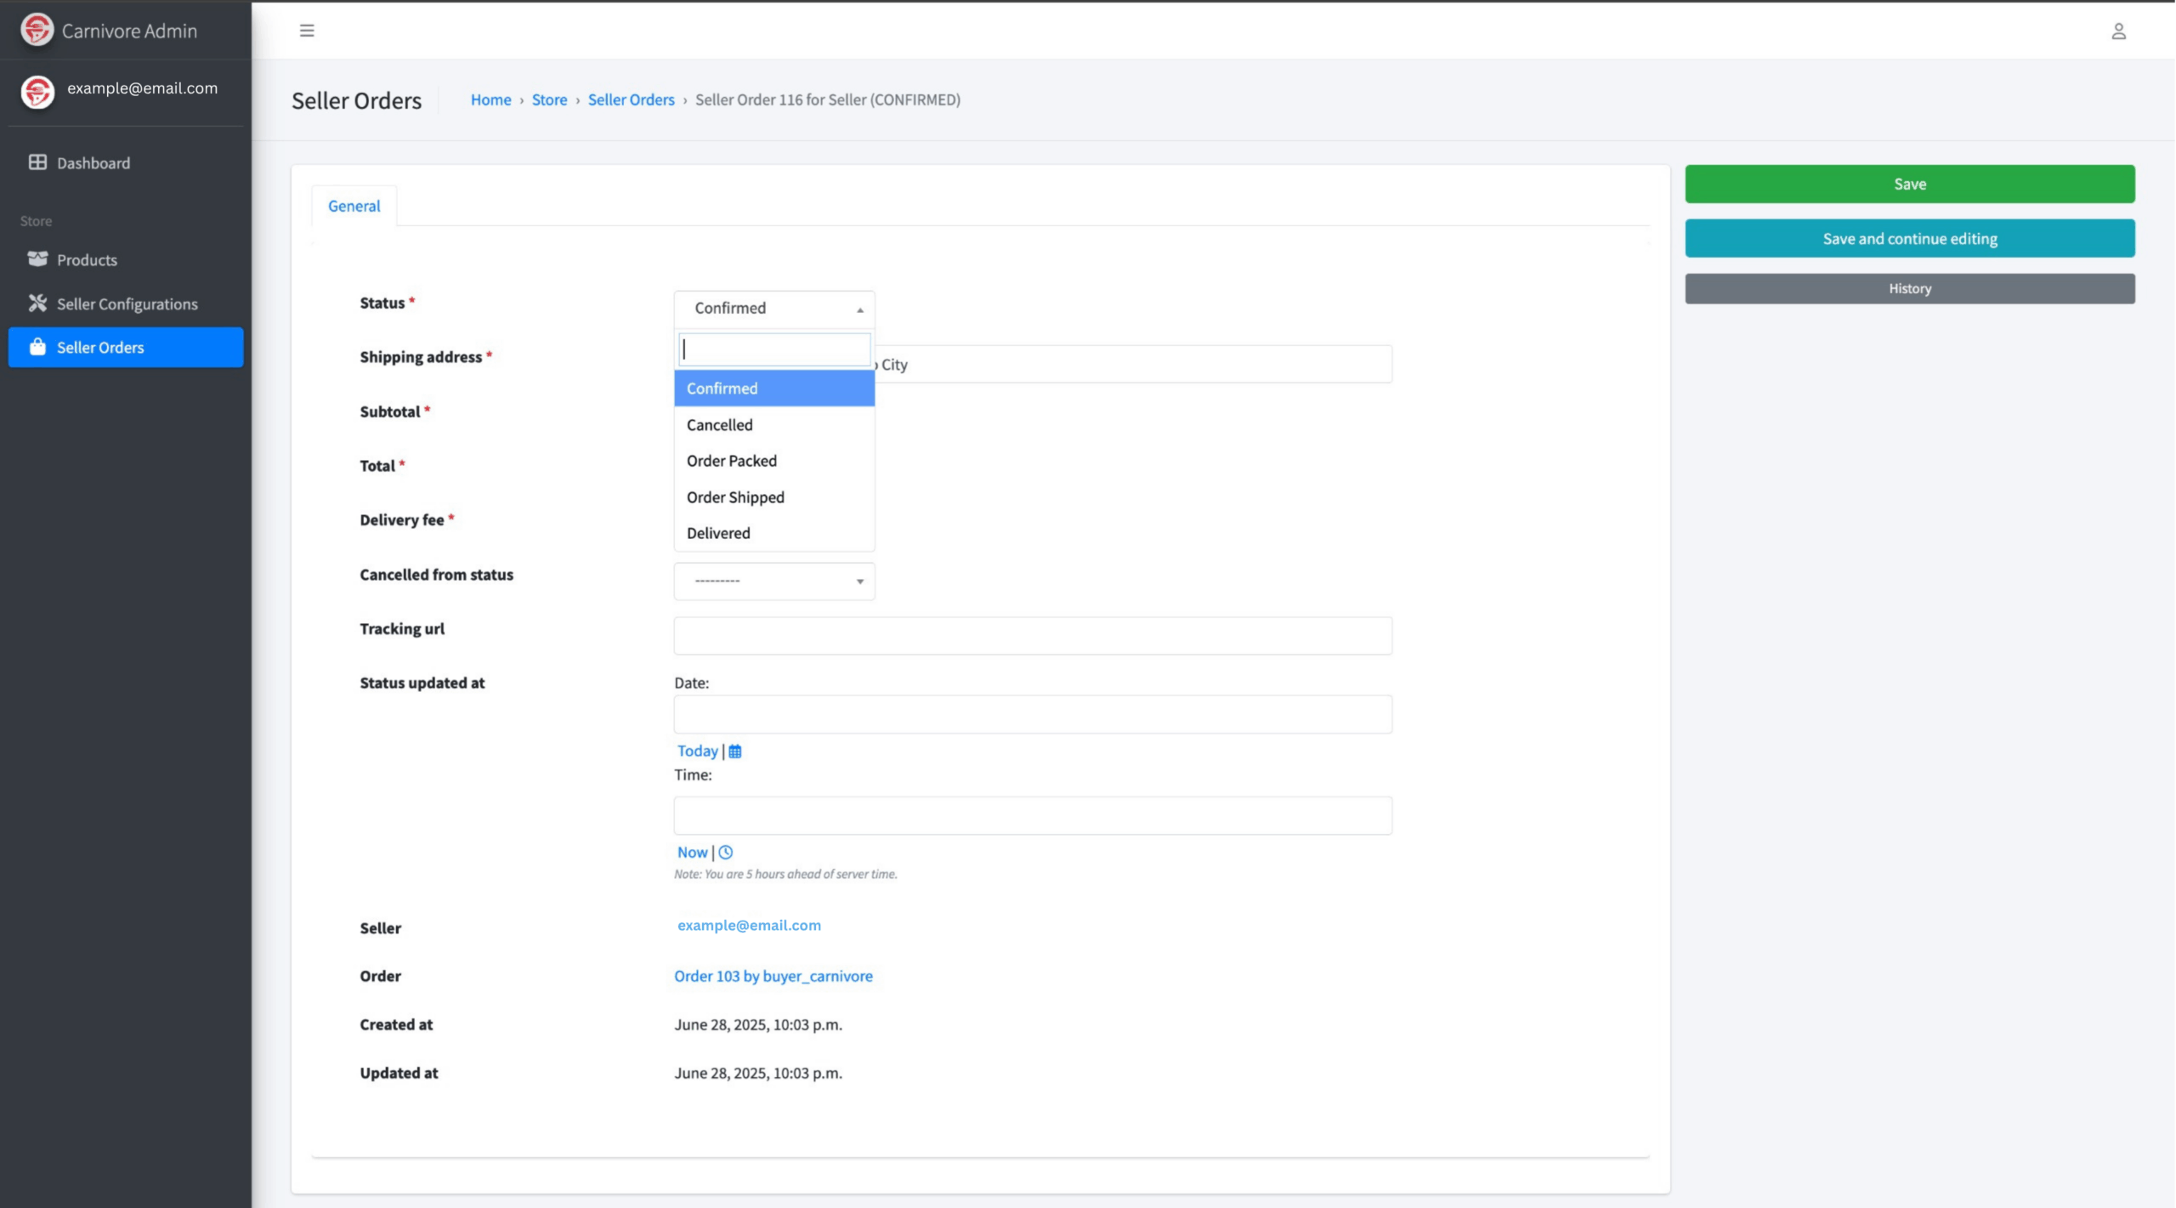Screen dimensions: 2176x1208
Task: Open Dashboard in the sidebar
Action: click(x=126, y=162)
